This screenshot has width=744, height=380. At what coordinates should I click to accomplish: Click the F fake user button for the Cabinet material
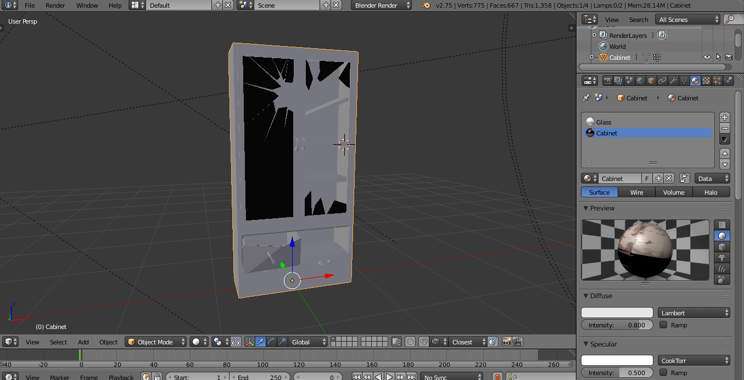646,178
